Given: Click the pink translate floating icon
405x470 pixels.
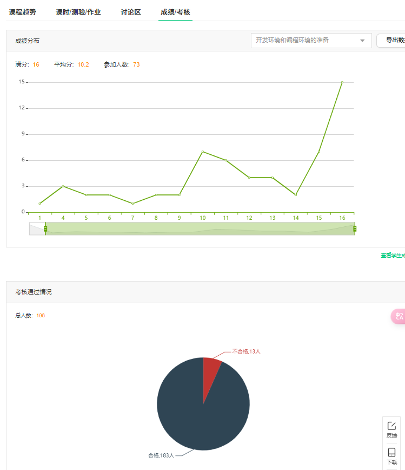Looking at the screenshot, I should [x=399, y=317].
